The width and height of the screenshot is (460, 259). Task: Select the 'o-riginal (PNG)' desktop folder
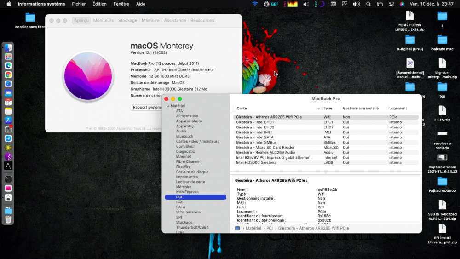point(410,43)
